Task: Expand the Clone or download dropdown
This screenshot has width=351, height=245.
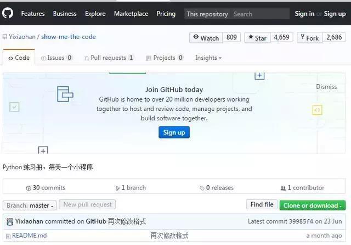Action: click(313, 205)
